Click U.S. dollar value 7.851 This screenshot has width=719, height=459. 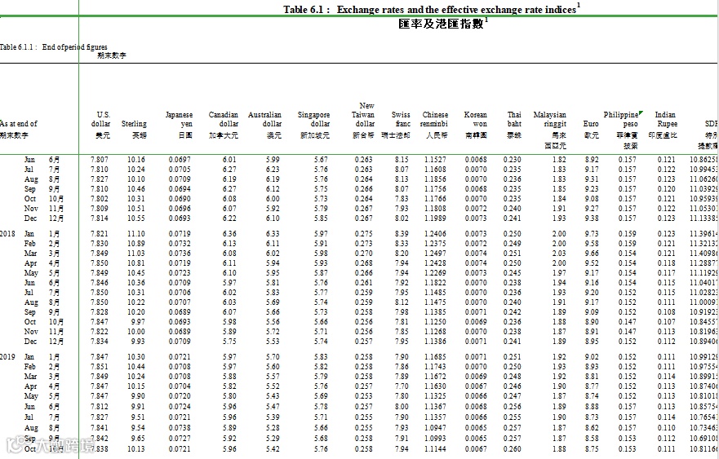[100, 367]
